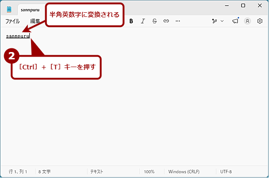Image resolution: width=269 pixels, height=178 pixels.
Task: Open the ファイル menu
Action: coord(12,21)
